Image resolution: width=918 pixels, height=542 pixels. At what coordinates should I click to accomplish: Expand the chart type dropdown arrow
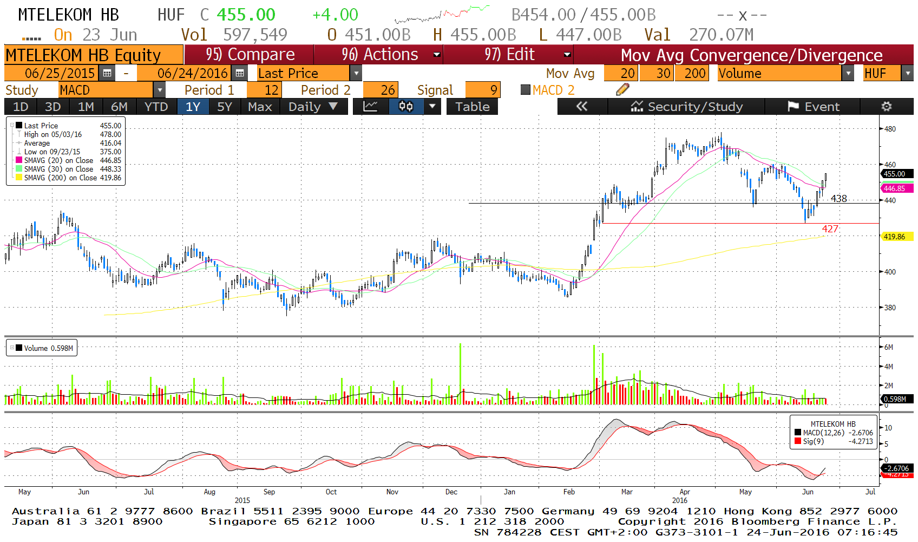click(432, 107)
